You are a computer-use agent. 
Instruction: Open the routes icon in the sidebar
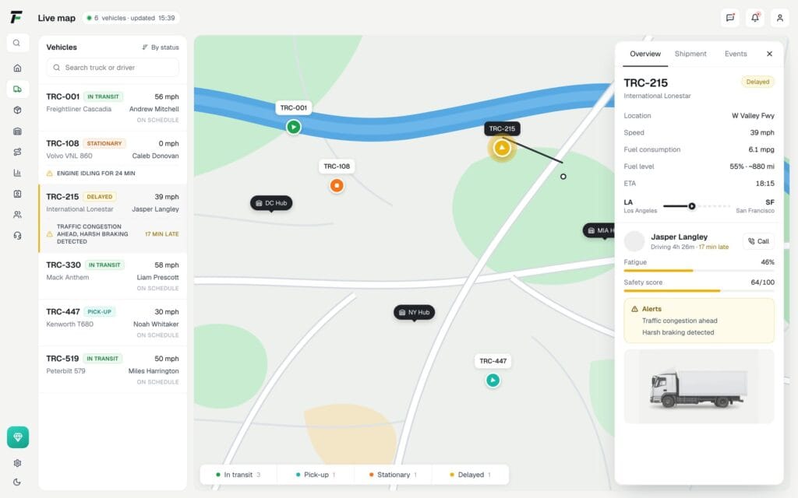pyautogui.click(x=17, y=152)
